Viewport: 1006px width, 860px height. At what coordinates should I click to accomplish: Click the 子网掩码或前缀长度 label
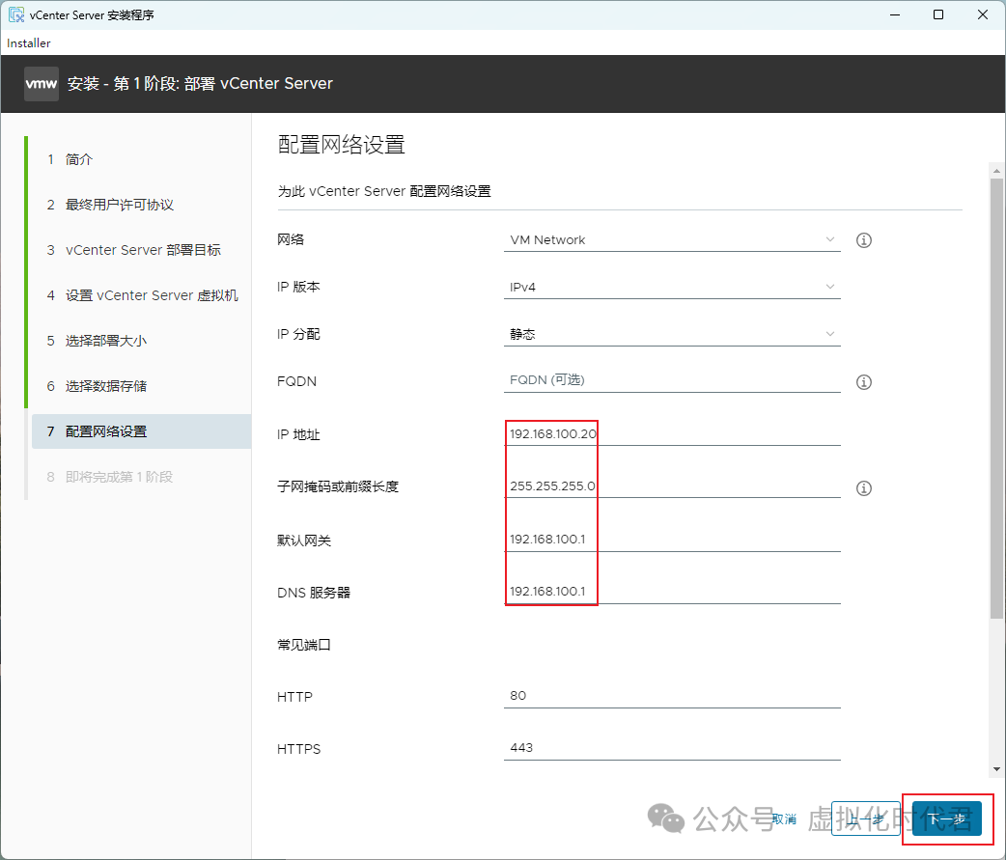point(338,486)
